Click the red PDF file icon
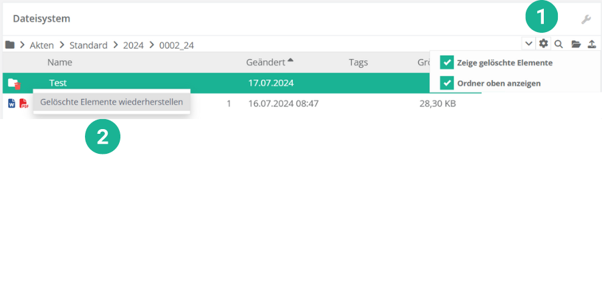The width and height of the screenshot is (602, 301). click(23, 103)
